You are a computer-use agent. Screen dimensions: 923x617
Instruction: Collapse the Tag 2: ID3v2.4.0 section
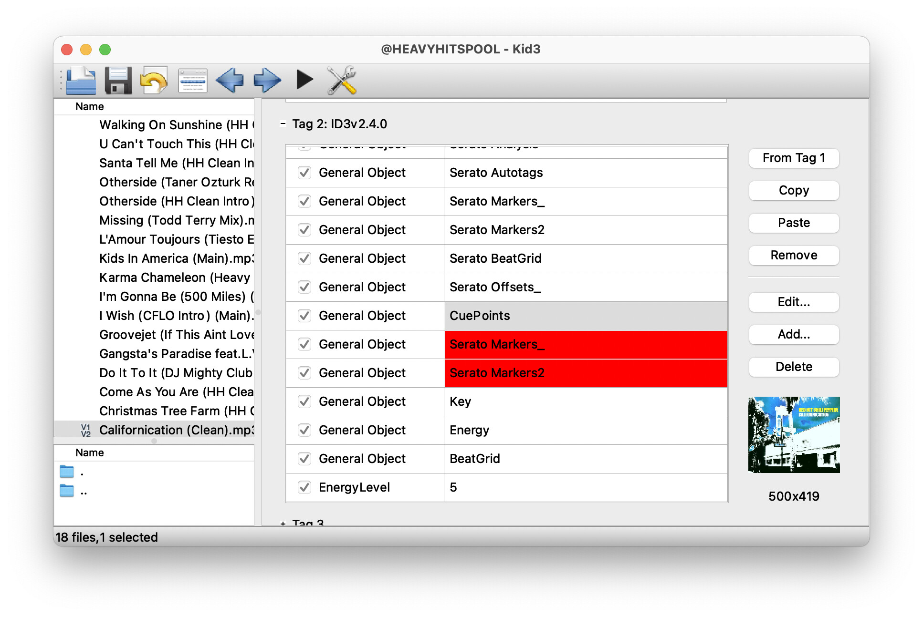point(283,124)
